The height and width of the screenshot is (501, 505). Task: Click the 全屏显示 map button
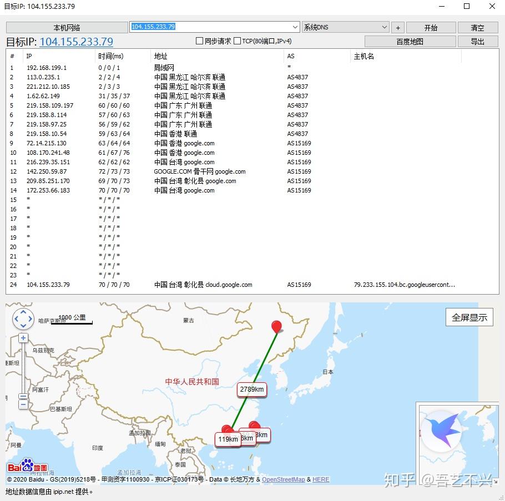click(469, 317)
